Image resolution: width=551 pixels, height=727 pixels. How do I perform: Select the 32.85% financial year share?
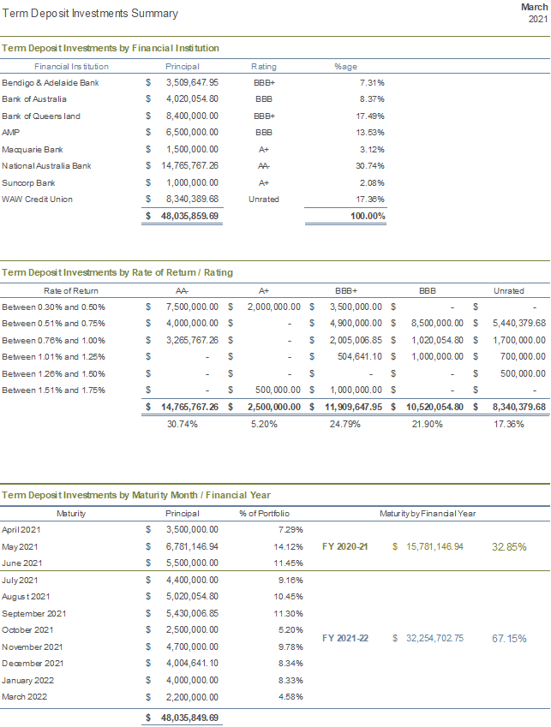[x=509, y=547]
